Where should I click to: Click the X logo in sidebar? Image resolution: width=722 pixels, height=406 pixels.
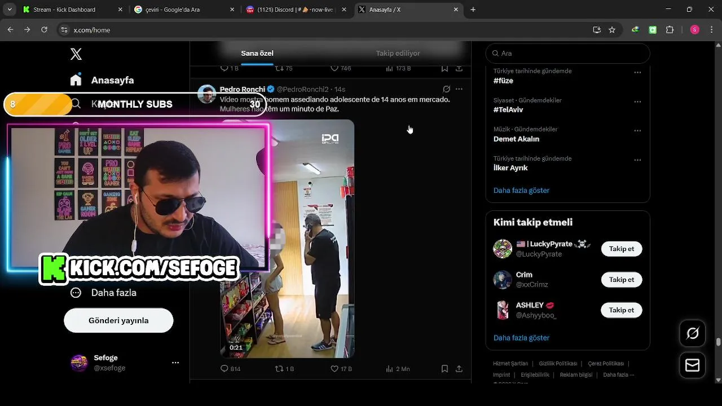(x=76, y=54)
